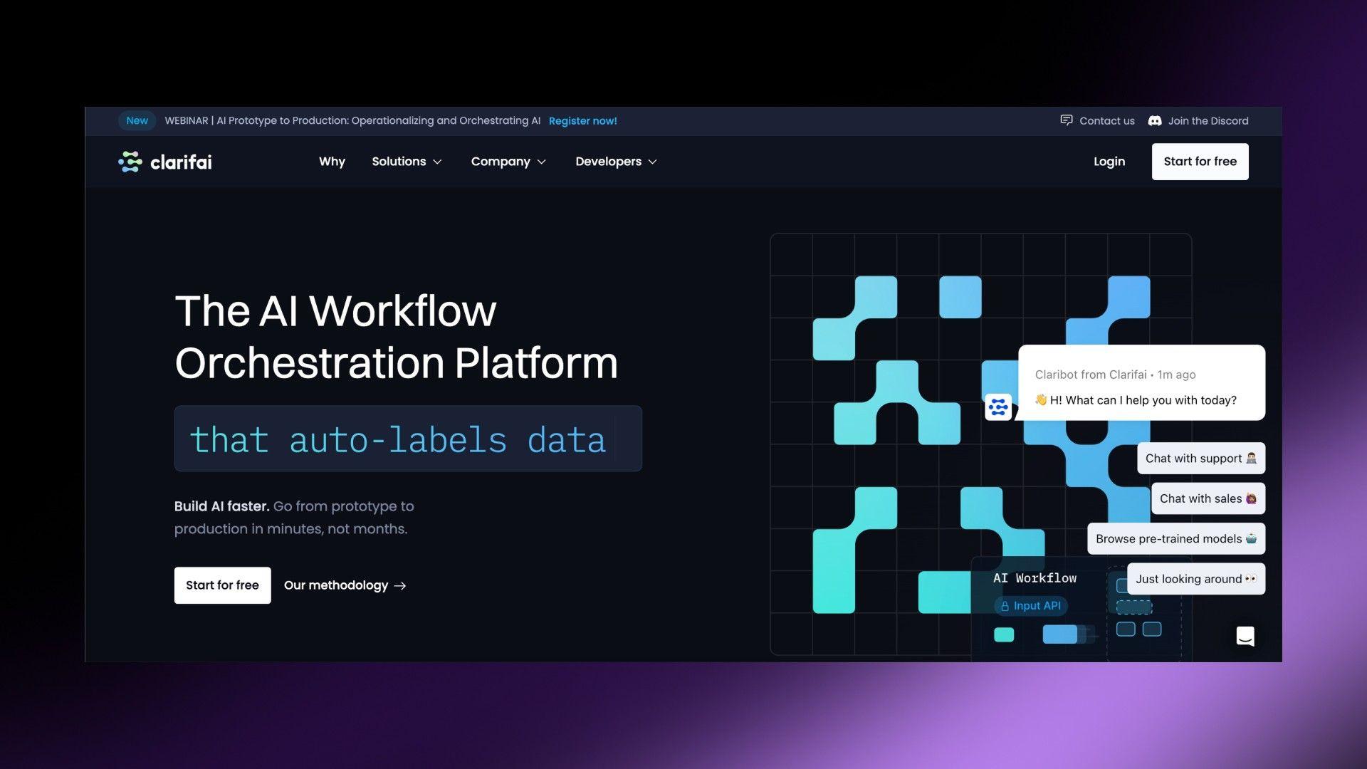The image size is (1367, 769).
Task: Click the headline 'The AI Workflow Orchestration Platform'
Action: 396,337
